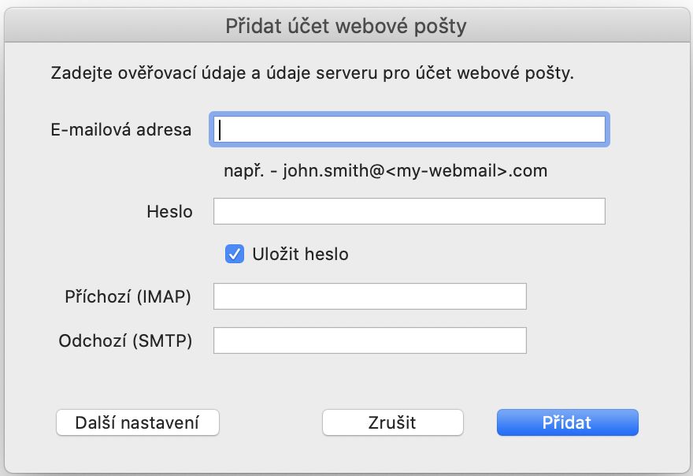693x476 pixels.
Task: Uncheck the Uložit heslo checkbox
Action: click(233, 254)
